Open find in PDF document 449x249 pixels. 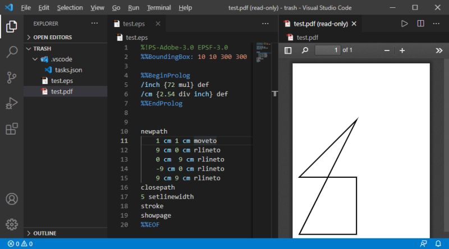pos(305,50)
